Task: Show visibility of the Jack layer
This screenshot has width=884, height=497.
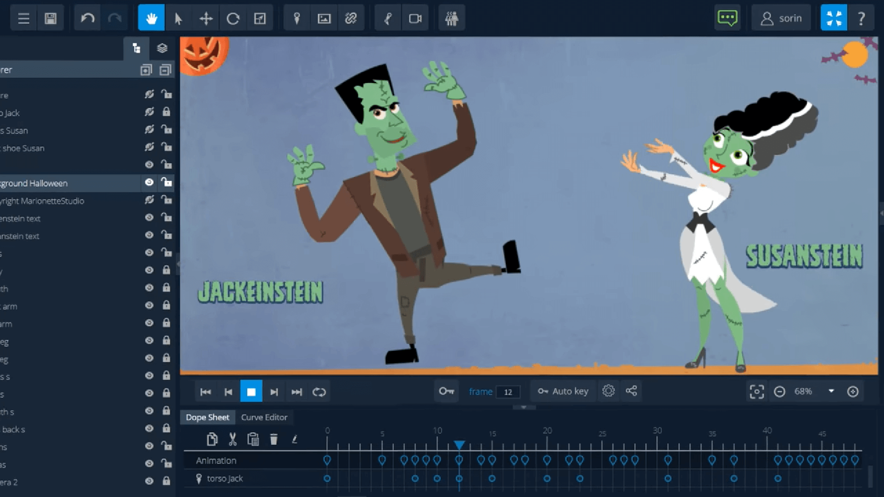Action: [x=148, y=112]
